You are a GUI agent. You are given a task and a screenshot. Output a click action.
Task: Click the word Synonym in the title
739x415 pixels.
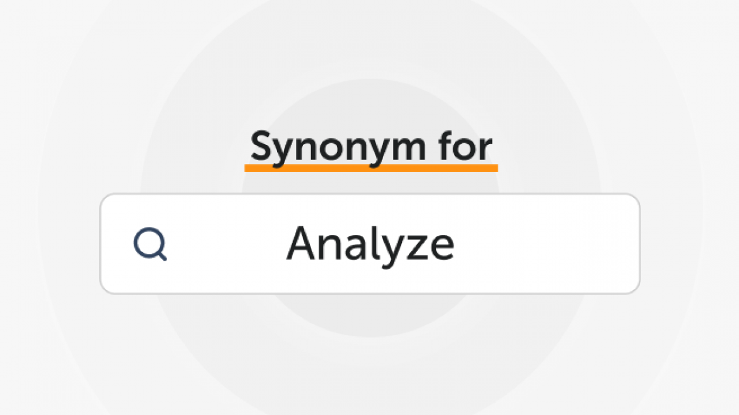pos(337,148)
